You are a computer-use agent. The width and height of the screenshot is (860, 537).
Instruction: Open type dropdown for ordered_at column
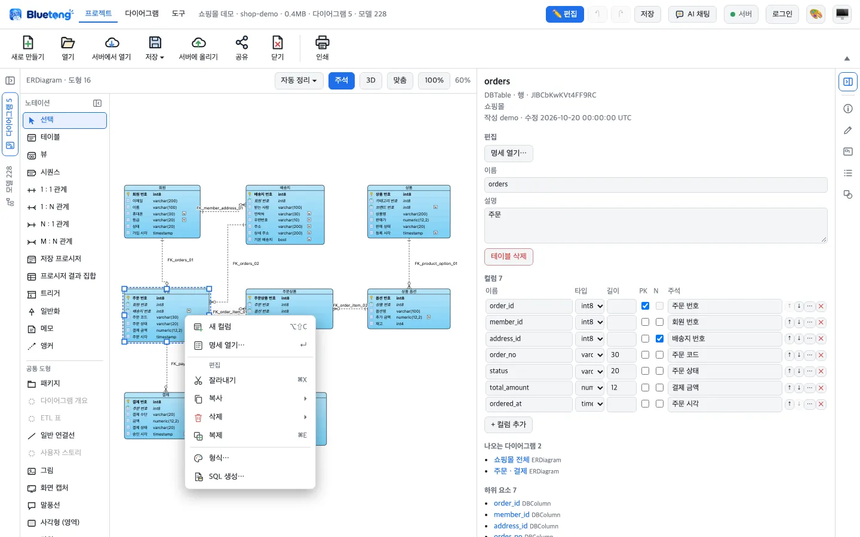point(590,404)
